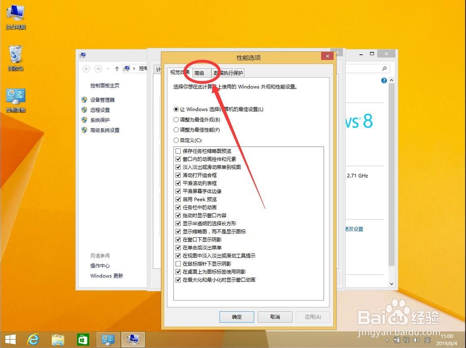Open the Windows Store from the taskbar
Viewport: 466px width, 348px height.
tap(83, 339)
